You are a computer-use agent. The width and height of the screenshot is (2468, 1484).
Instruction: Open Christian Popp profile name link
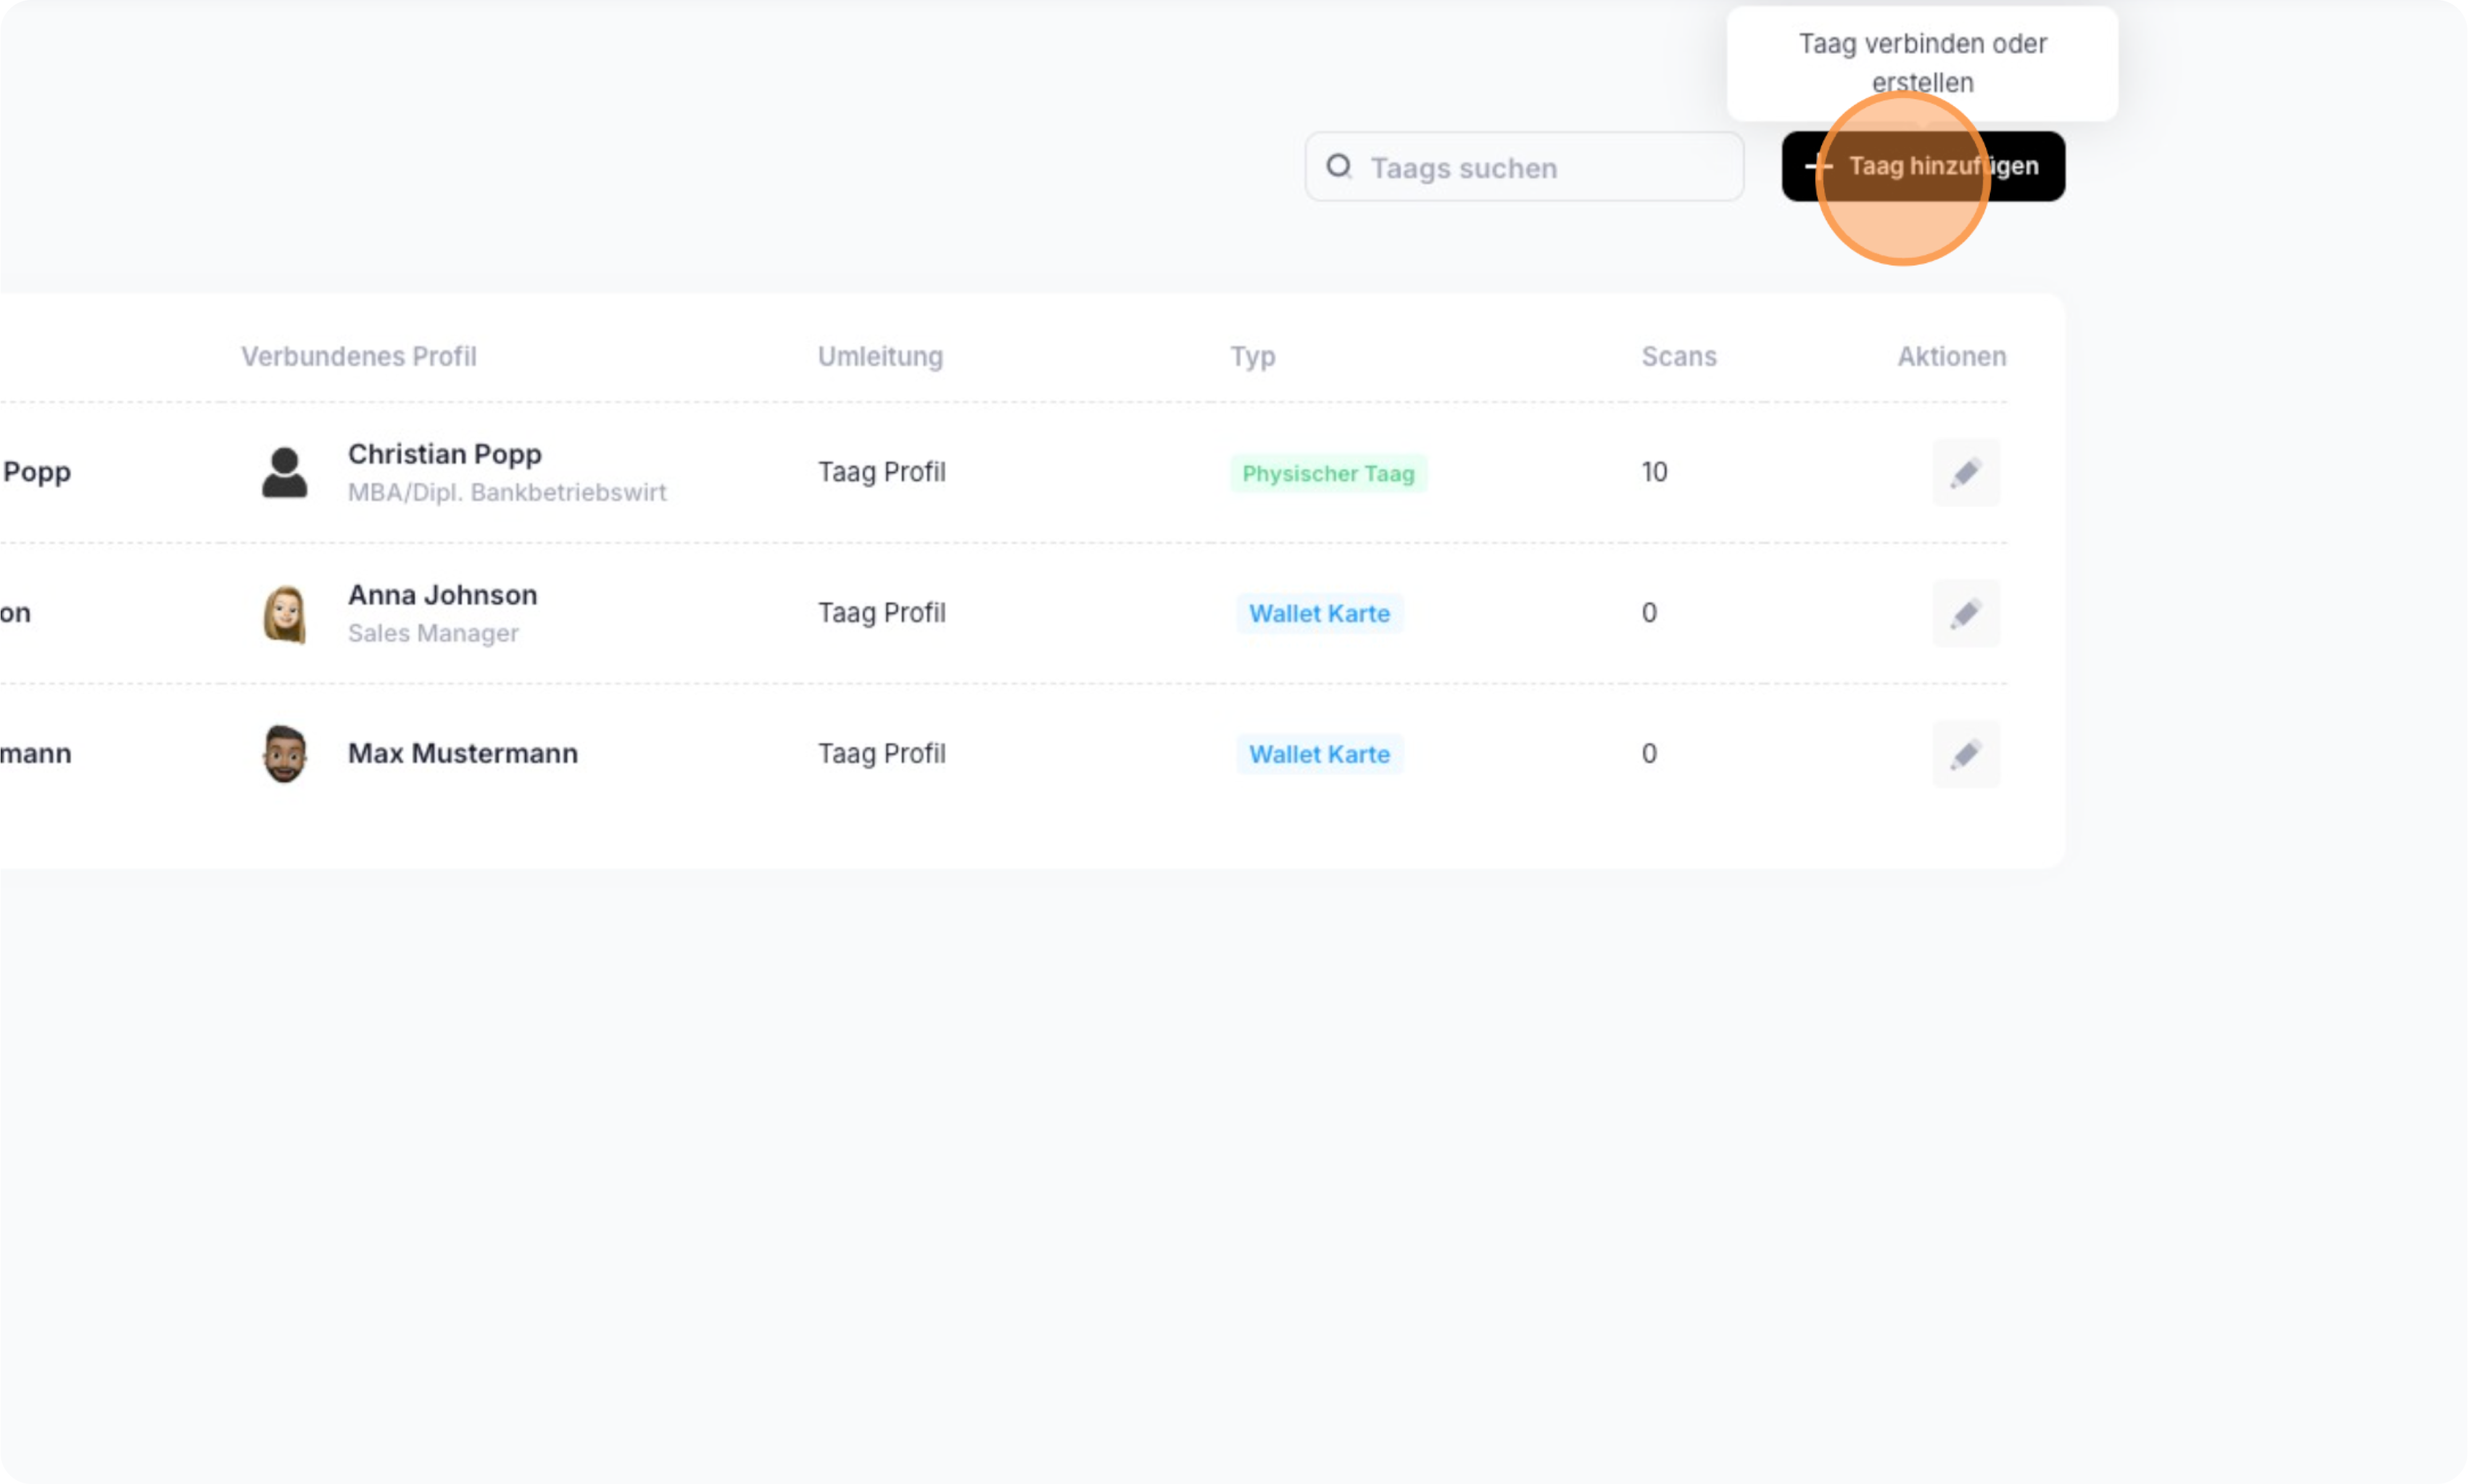[444, 454]
